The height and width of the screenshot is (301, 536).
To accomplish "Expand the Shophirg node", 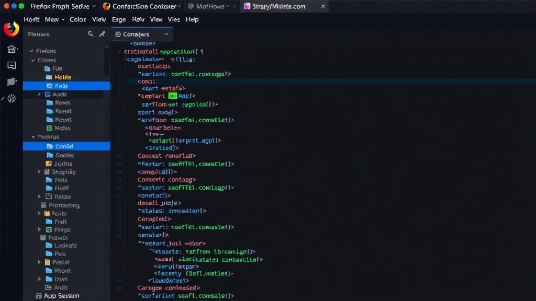I will coord(39,172).
